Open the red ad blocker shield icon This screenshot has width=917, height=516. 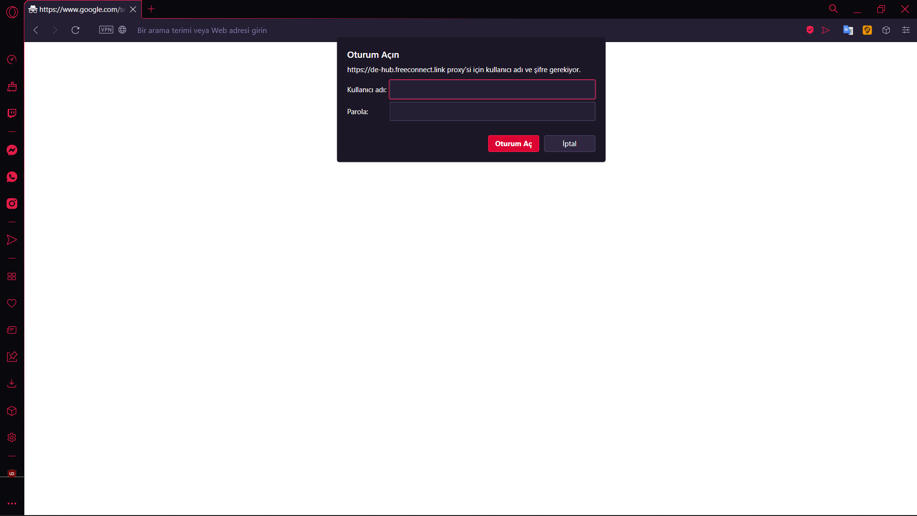(810, 30)
